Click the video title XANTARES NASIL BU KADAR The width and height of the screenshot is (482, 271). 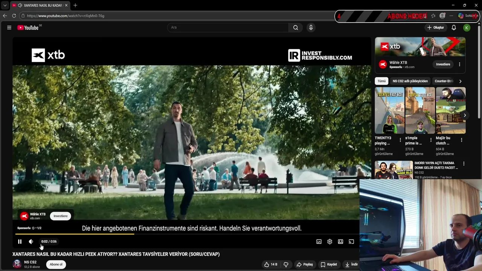pyautogui.click(x=116, y=254)
